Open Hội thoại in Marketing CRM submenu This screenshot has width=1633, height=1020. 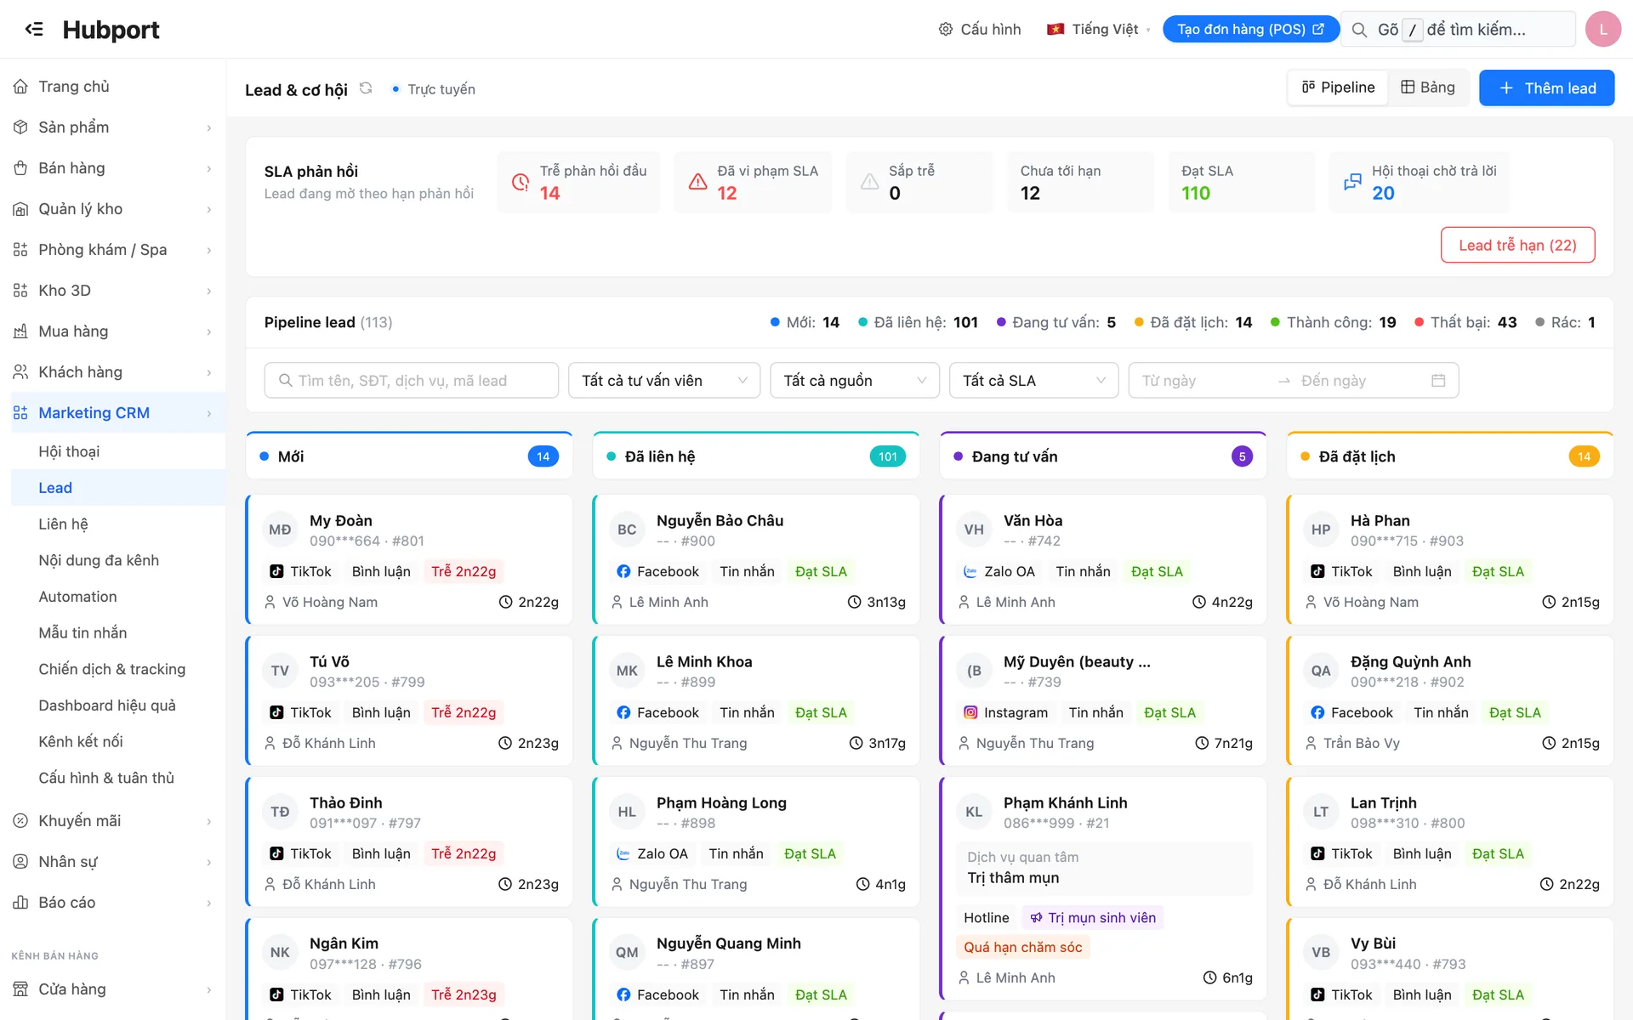[x=69, y=451]
